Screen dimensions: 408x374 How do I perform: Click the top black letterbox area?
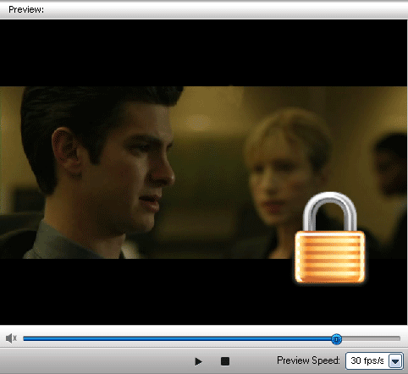click(204, 52)
